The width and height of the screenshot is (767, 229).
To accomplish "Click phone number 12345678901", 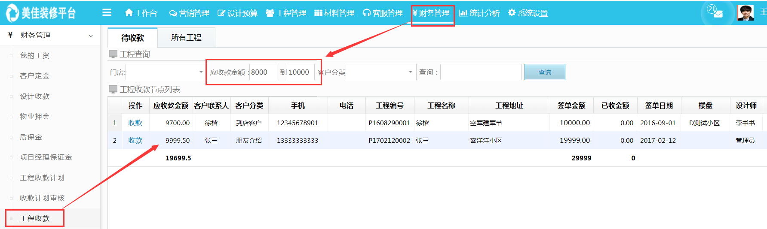I will (298, 123).
